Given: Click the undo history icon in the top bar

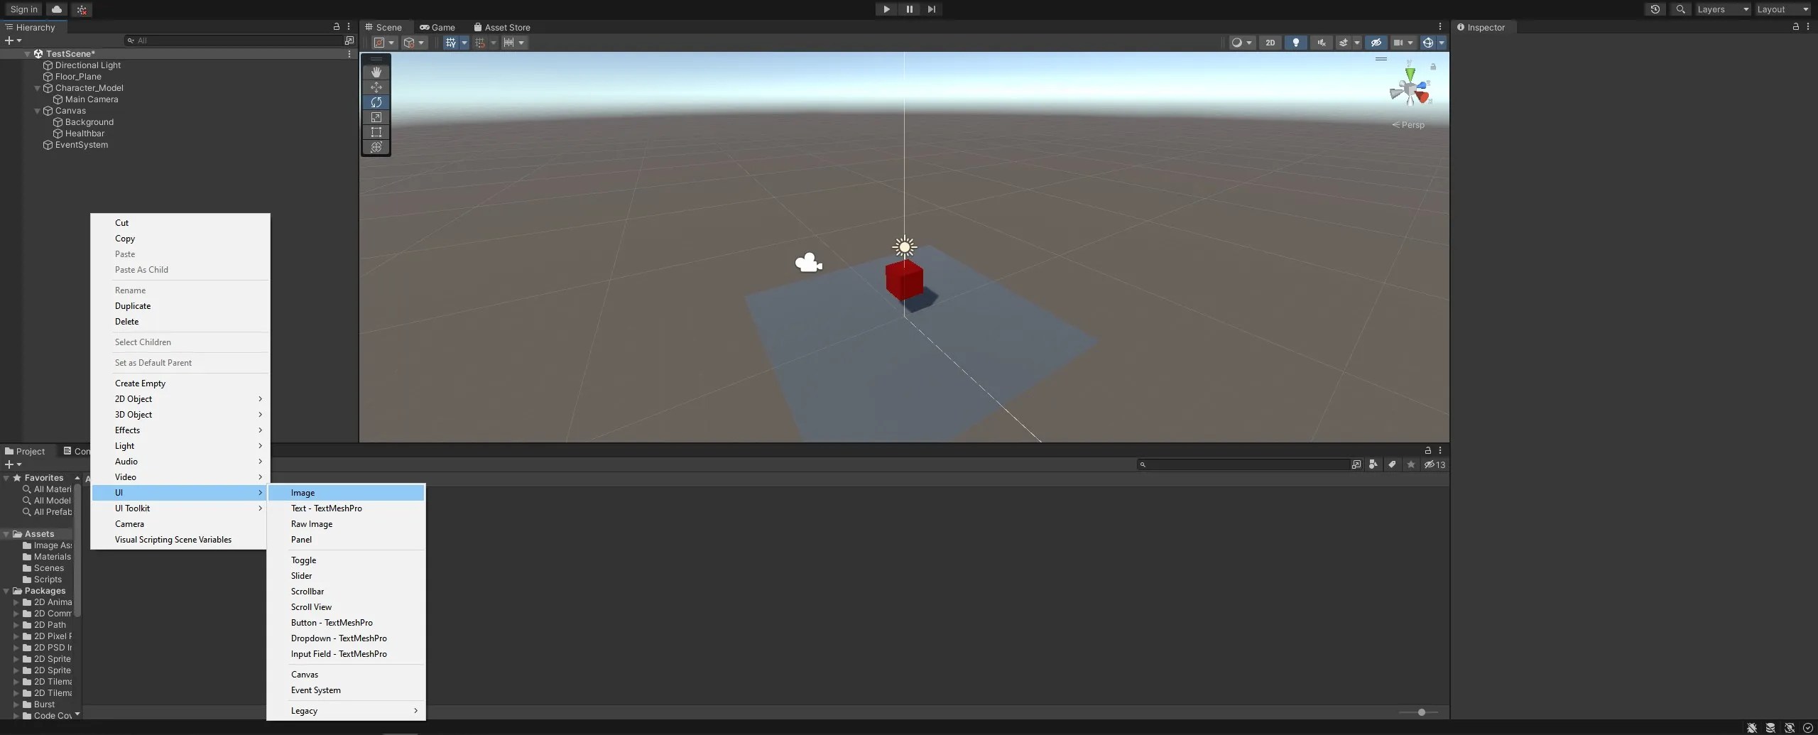Looking at the screenshot, I should pyautogui.click(x=1654, y=9).
